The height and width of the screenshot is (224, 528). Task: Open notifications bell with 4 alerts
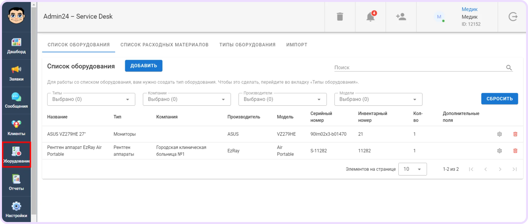371,17
